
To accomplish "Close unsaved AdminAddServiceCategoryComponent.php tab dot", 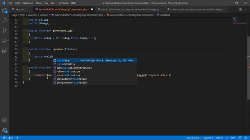I will [x=92, y=9].
